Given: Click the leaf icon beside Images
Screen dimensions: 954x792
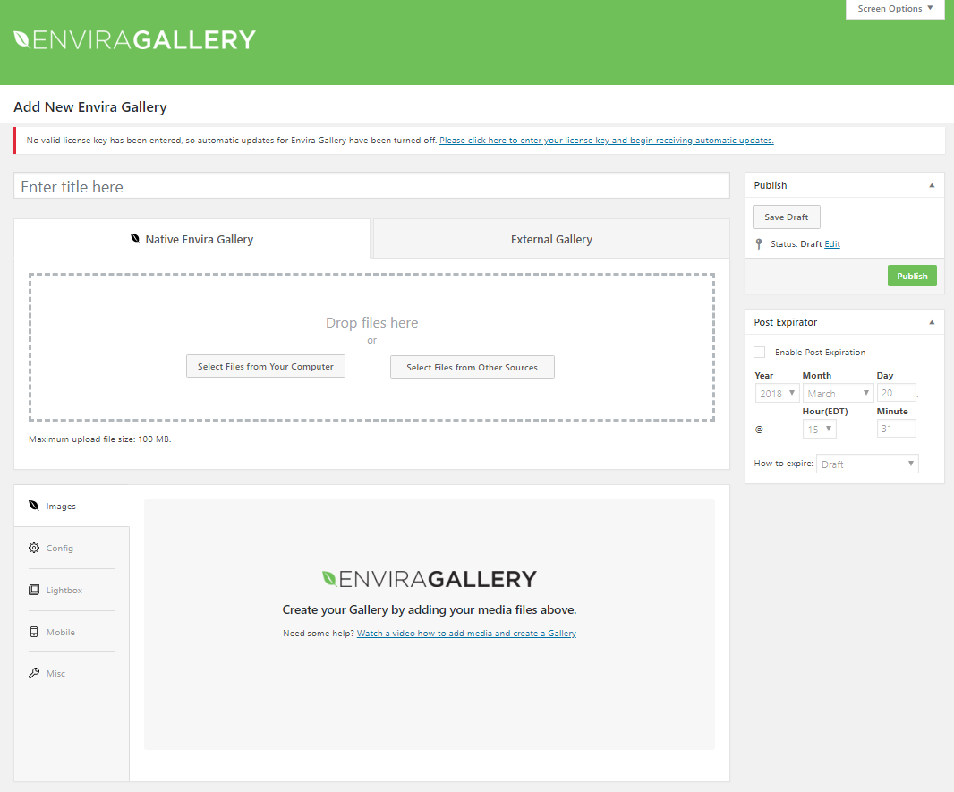Looking at the screenshot, I should point(34,506).
